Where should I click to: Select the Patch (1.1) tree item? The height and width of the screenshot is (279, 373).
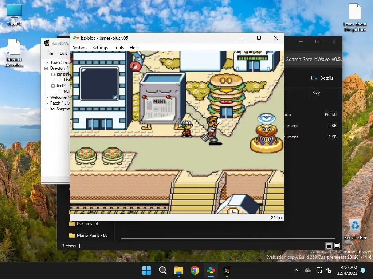(x=60, y=103)
